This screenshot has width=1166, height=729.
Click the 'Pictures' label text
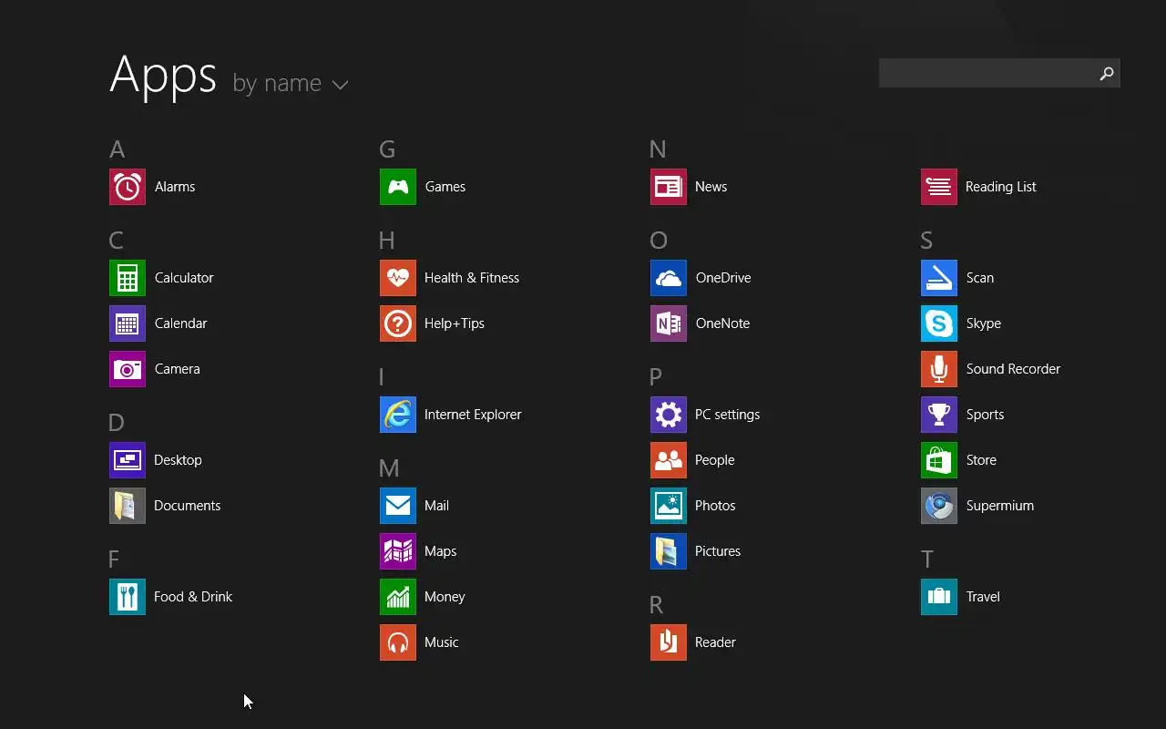pos(718,551)
